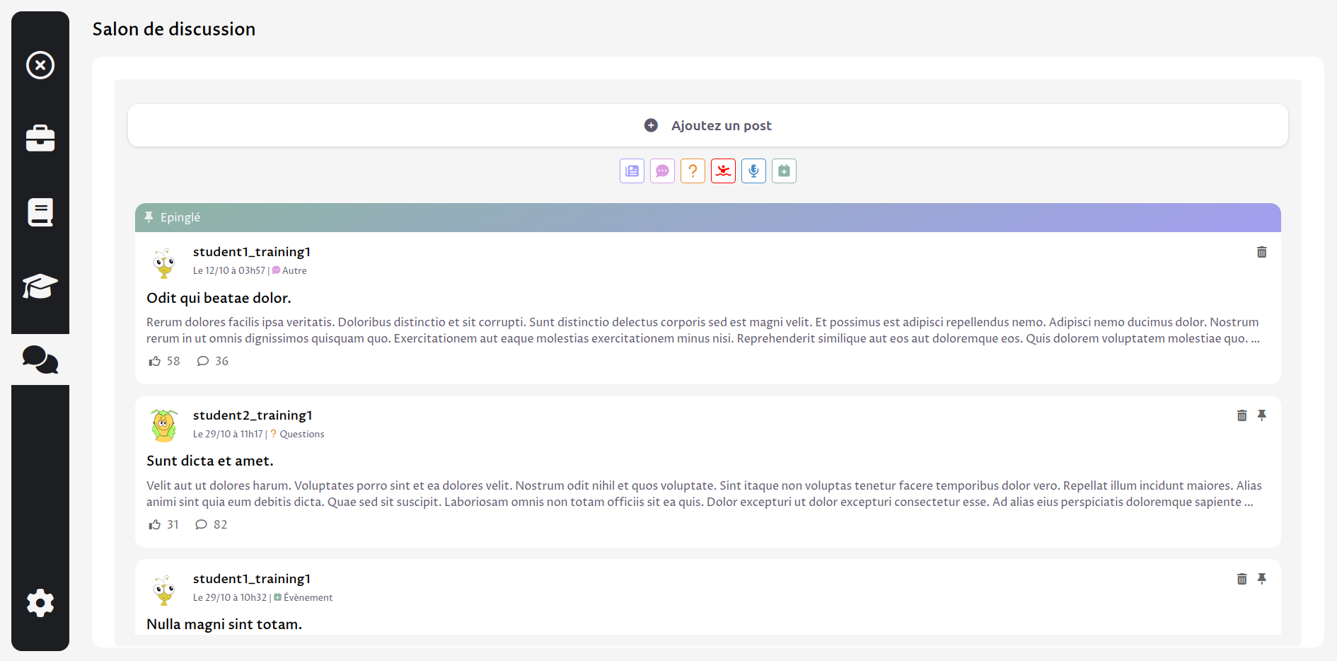
Task: Switch to the discussion chat tab
Action: tap(40, 360)
